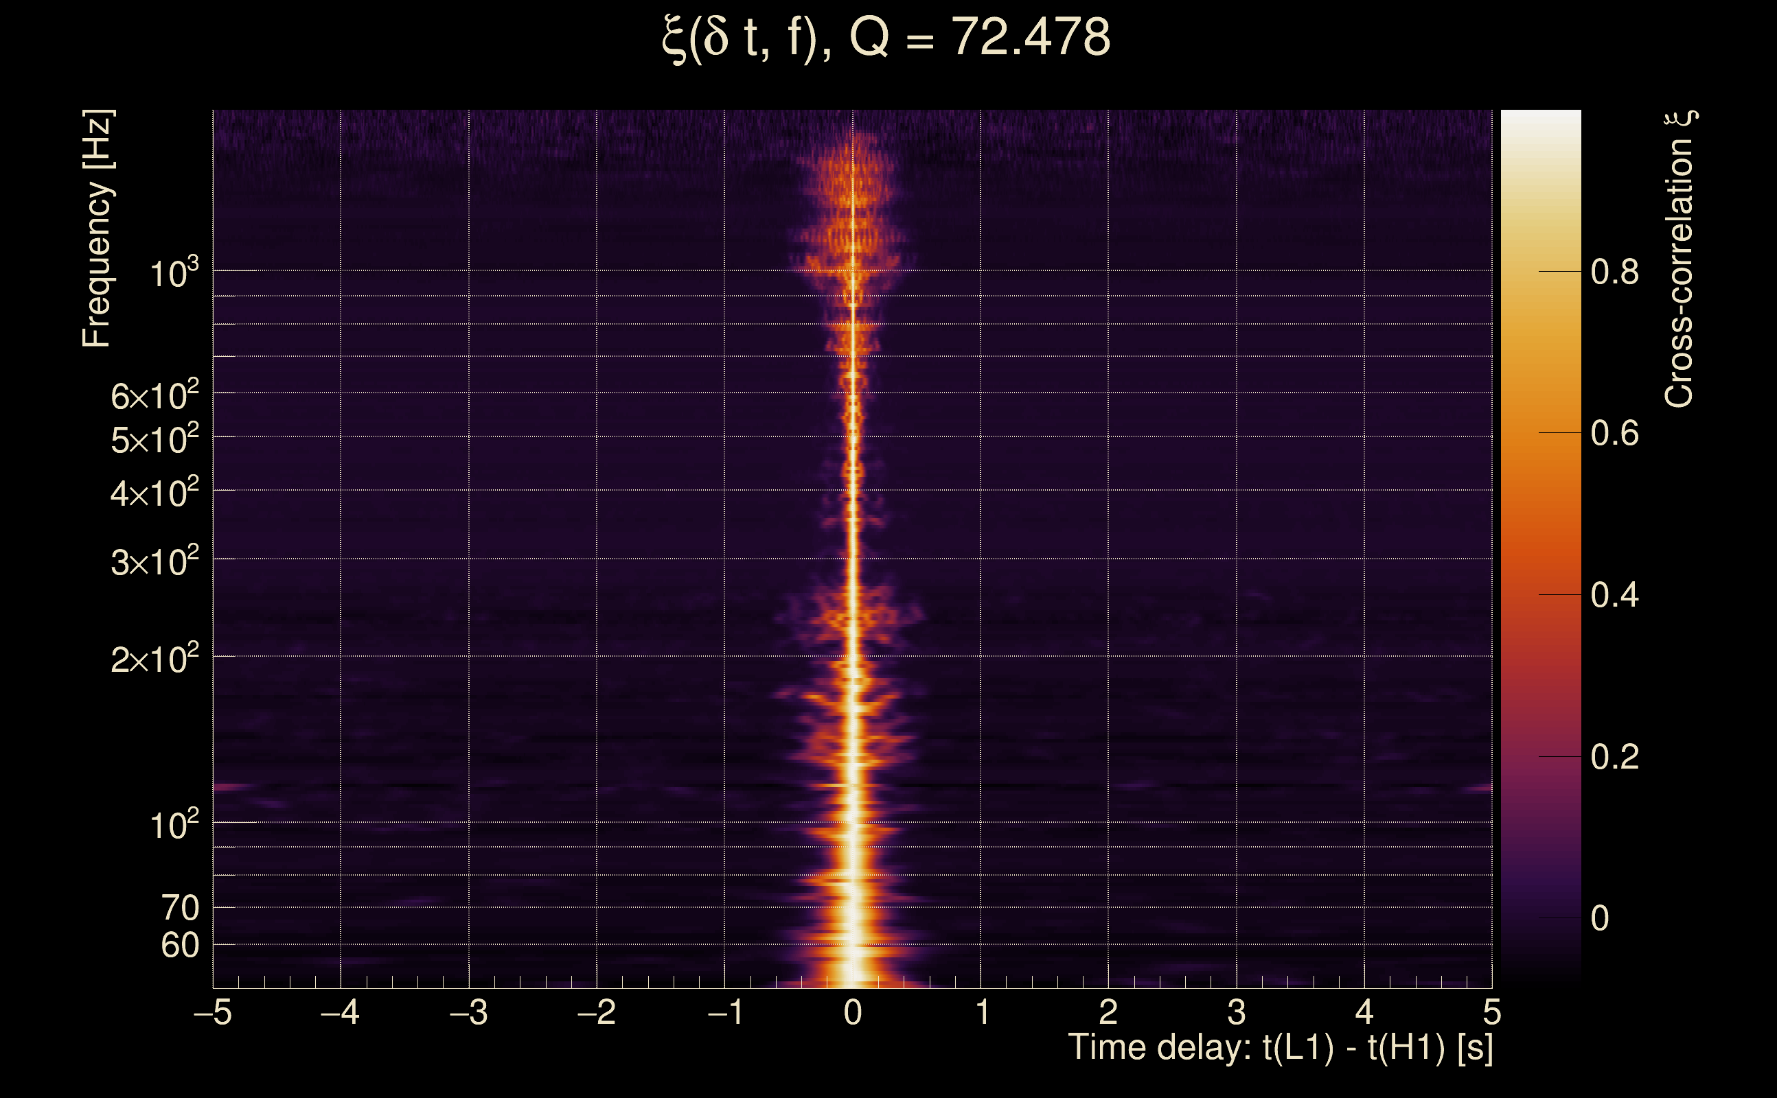
Task: Click the 3×10² frequency tick label
Action: point(154,562)
